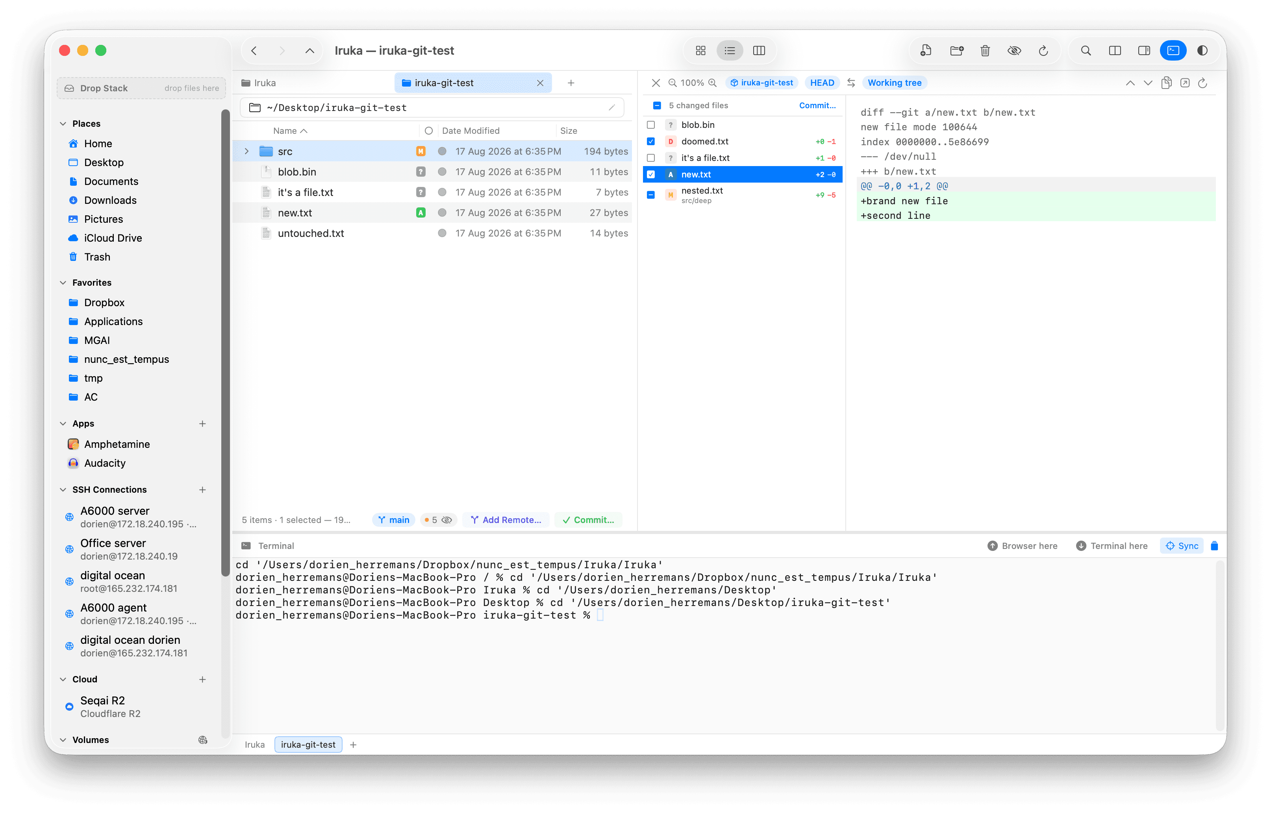Stage blob.bin with its checkbox
This screenshot has width=1271, height=813.
coord(651,125)
